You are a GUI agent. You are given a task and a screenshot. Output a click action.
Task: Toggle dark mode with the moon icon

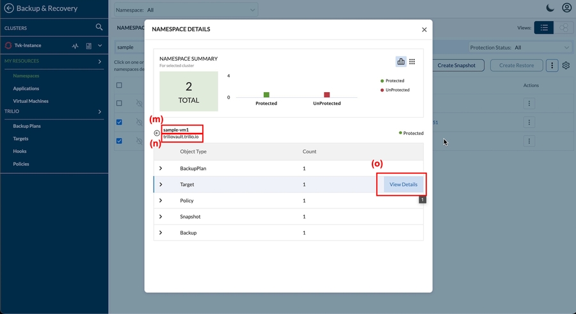(x=550, y=8)
